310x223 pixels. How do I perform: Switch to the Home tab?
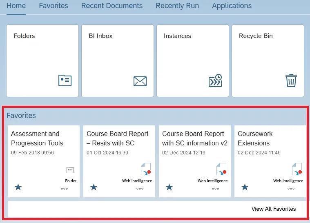click(16, 6)
